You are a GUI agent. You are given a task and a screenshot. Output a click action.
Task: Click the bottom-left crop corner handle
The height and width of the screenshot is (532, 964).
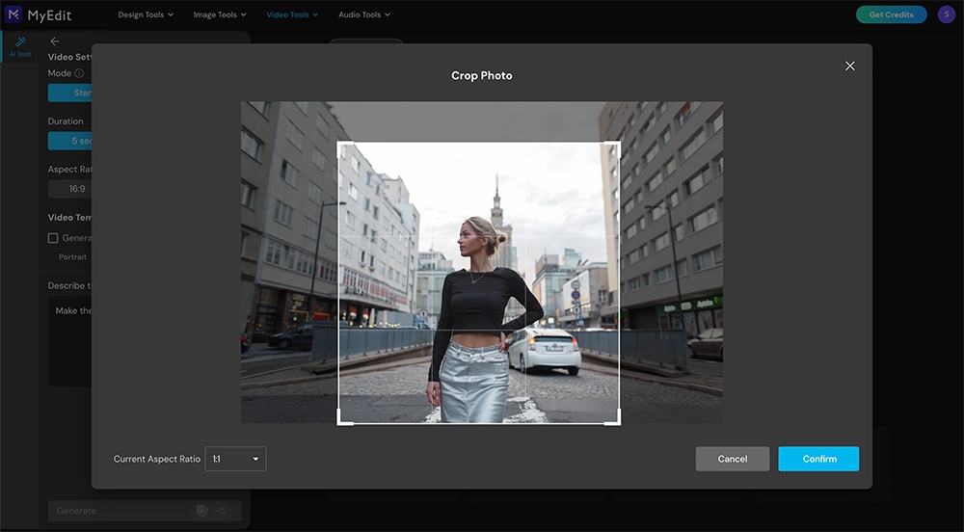pyautogui.click(x=340, y=421)
